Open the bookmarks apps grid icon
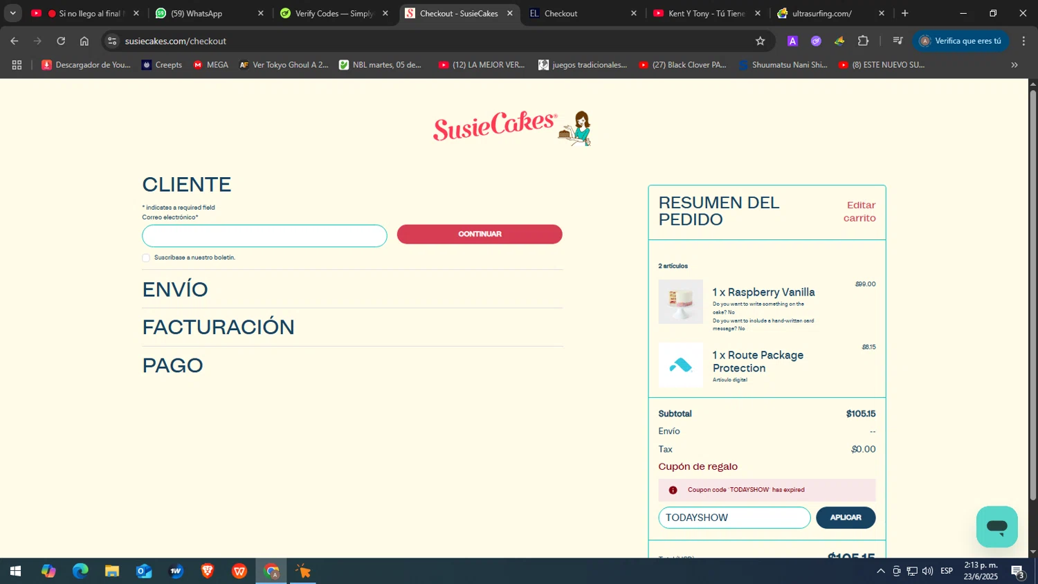Image resolution: width=1038 pixels, height=584 pixels. point(17,65)
